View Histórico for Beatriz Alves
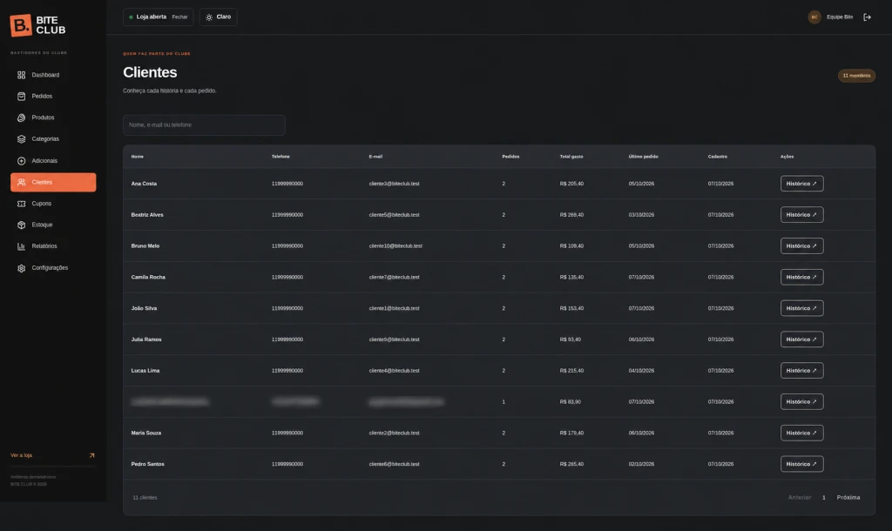Image resolution: width=892 pixels, height=531 pixels. click(801, 215)
